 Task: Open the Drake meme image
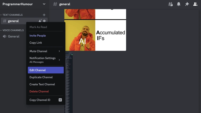coord(95,30)
